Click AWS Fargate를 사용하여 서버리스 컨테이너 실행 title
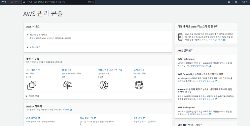Viewport: 250px width, 126px height. (x=200, y=74)
